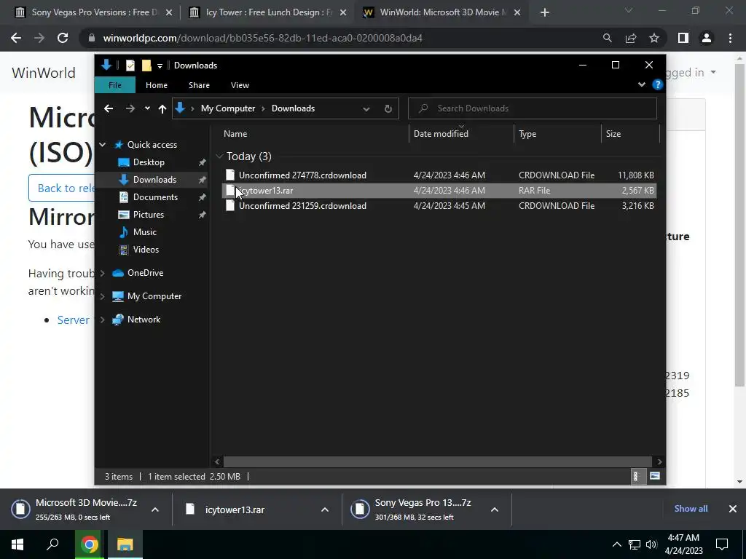Close the downloads shelf bar
The image size is (746, 559).
(x=733, y=509)
